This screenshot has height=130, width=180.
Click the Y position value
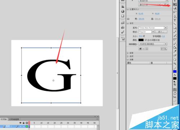coord(157,14)
